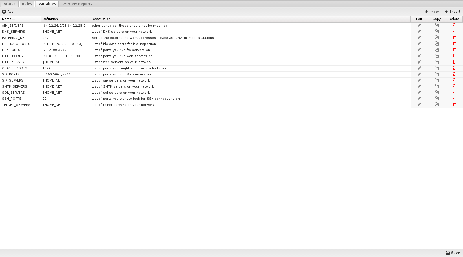Screen dimensions: 463x257
Task: Edit the SMTP_SERVERS variable
Action: point(419,86)
